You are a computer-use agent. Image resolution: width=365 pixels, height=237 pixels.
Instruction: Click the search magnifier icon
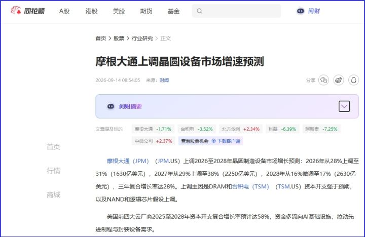(199, 11)
